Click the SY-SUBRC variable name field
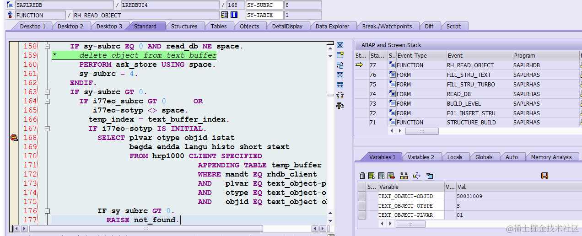 264,5
